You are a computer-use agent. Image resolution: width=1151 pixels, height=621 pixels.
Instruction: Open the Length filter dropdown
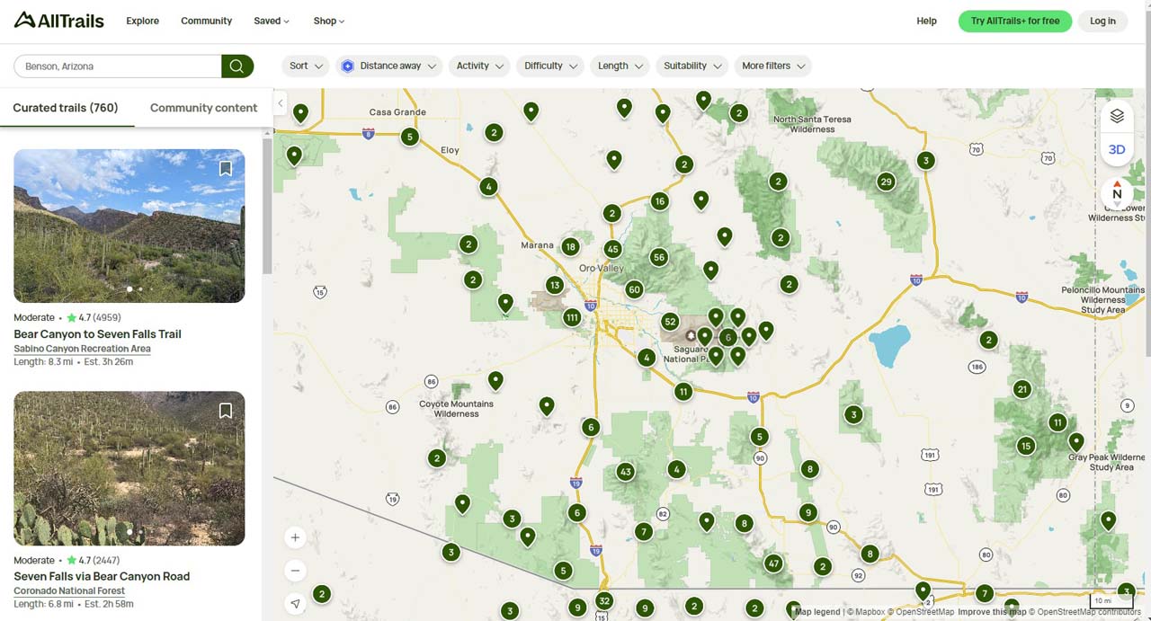tap(620, 66)
